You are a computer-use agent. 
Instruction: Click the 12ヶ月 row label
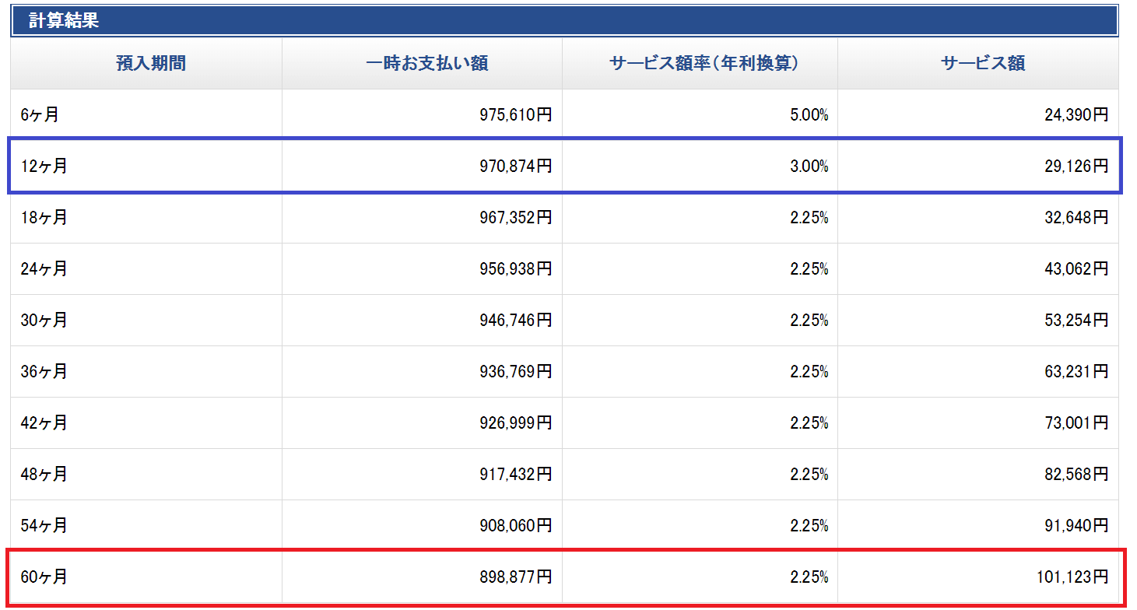[x=44, y=167]
